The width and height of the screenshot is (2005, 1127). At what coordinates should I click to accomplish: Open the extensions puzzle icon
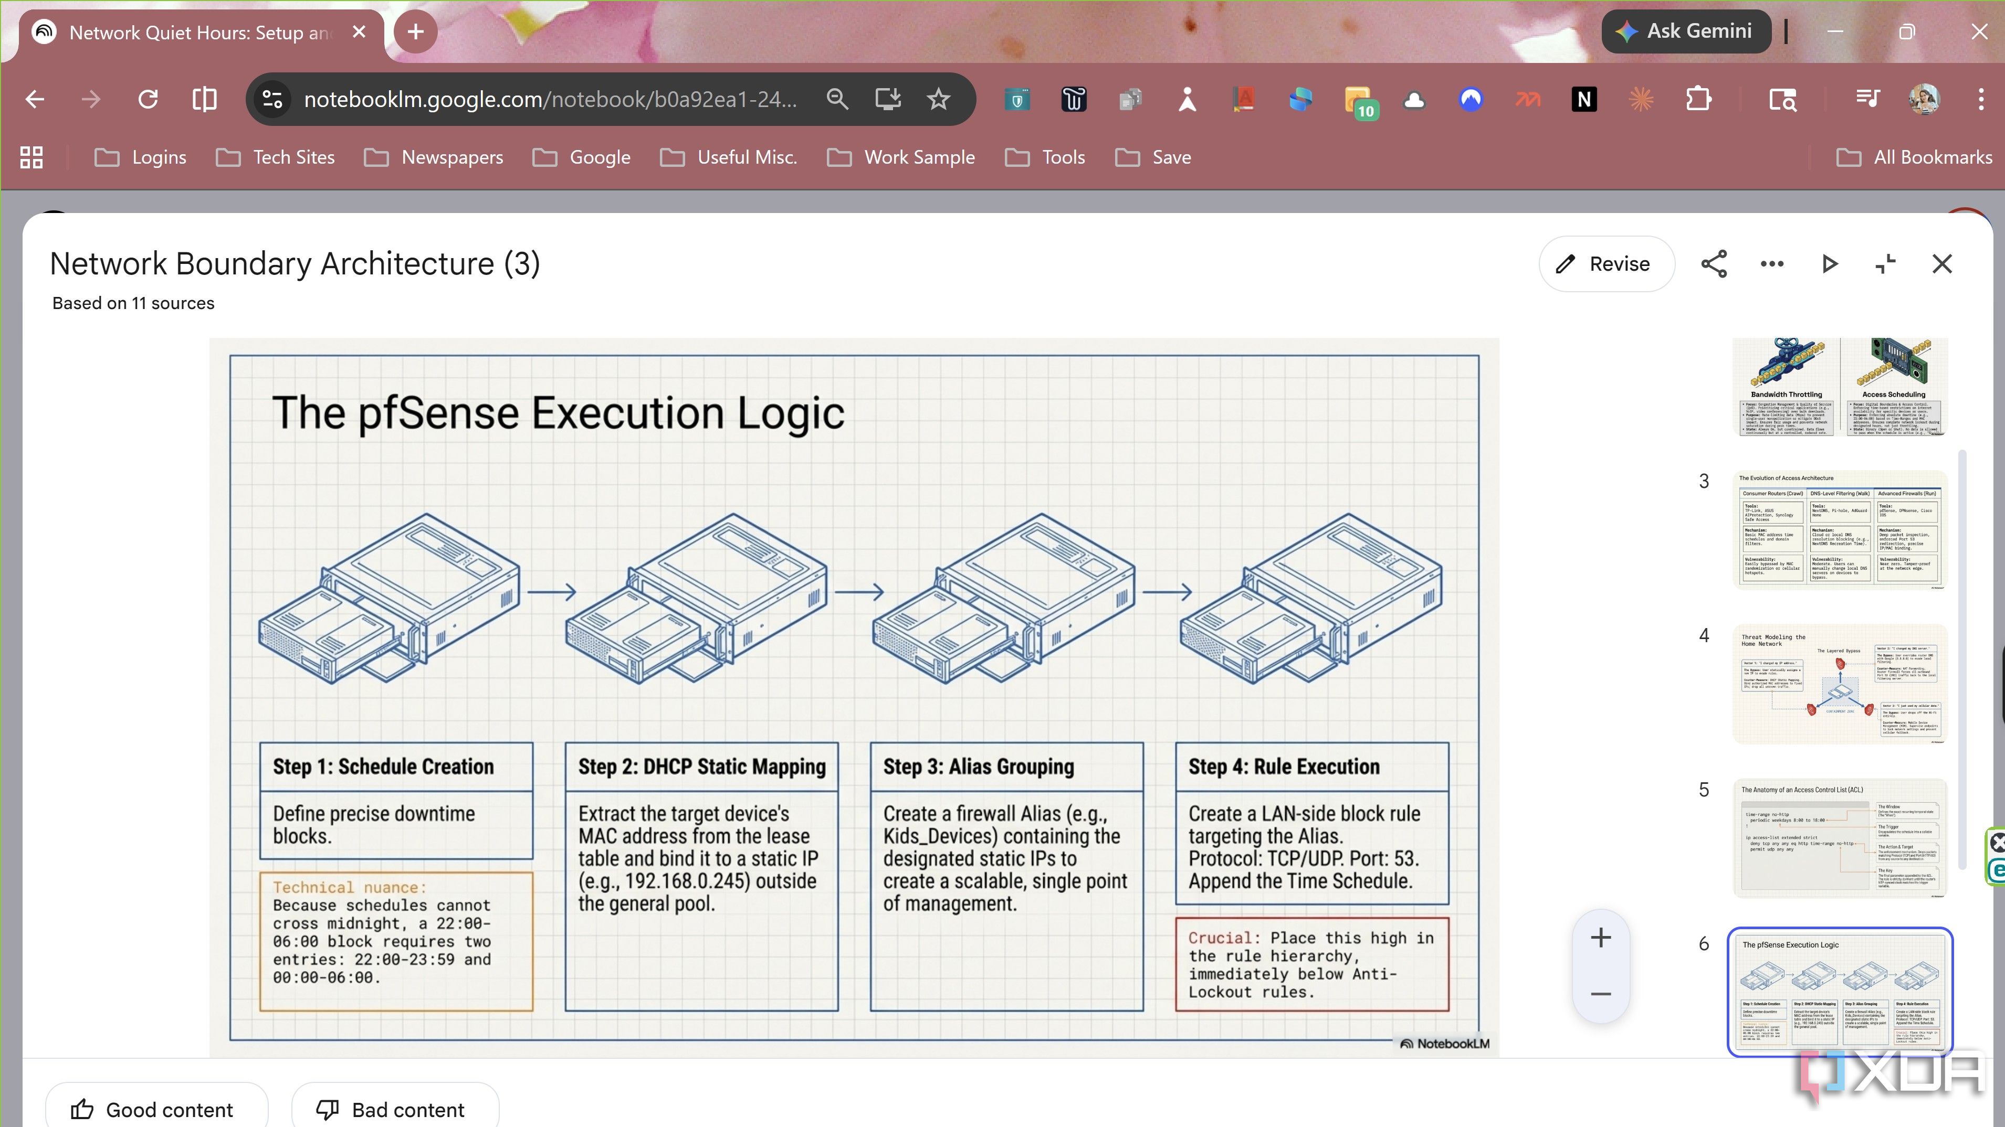[1698, 100]
